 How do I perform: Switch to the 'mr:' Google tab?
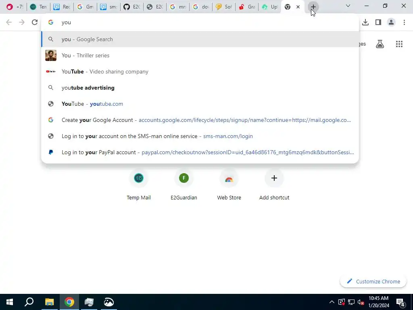click(x=178, y=7)
